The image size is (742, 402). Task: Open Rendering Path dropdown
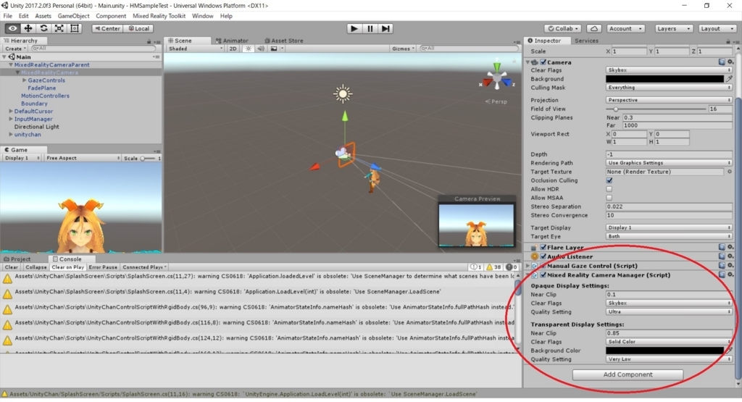point(669,163)
